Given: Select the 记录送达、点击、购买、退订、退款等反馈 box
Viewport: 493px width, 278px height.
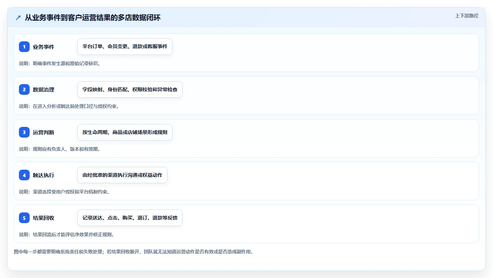Looking at the screenshot, I should (x=130, y=218).
